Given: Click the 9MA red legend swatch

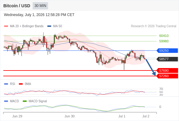Looking at the screenshot, I should pyautogui.click(x=21, y=84).
